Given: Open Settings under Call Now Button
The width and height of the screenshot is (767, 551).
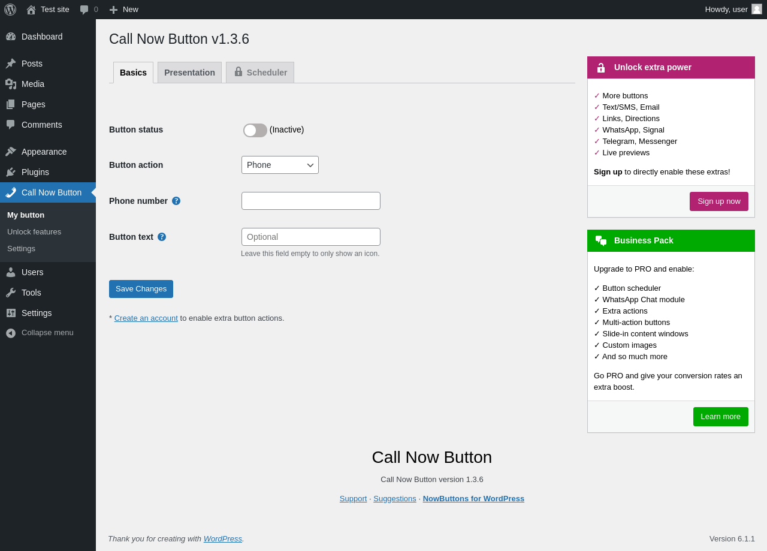Looking at the screenshot, I should pos(21,249).
